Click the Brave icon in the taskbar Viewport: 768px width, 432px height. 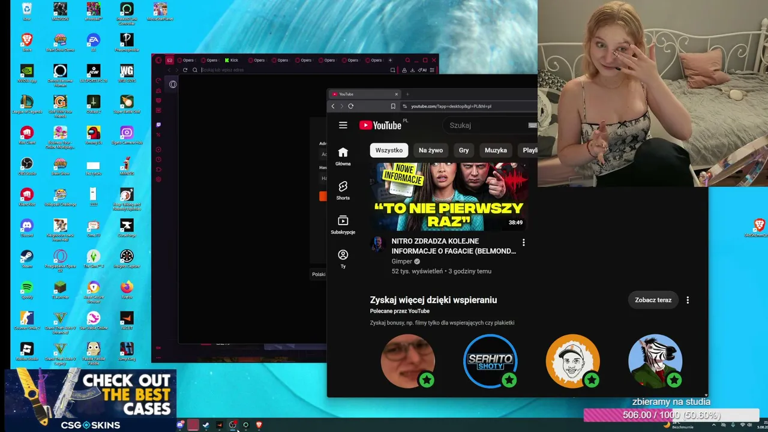259,425
